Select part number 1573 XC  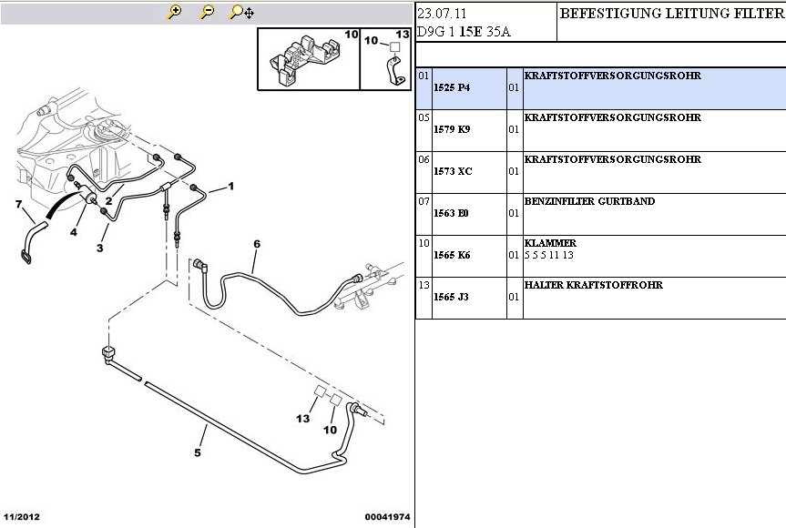pyautogui.click(x=453, y=171)
